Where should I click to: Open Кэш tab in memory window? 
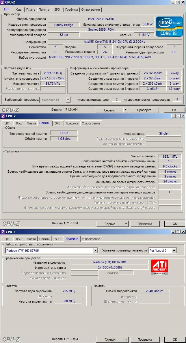pyautogui.click(x=19, y=123)
